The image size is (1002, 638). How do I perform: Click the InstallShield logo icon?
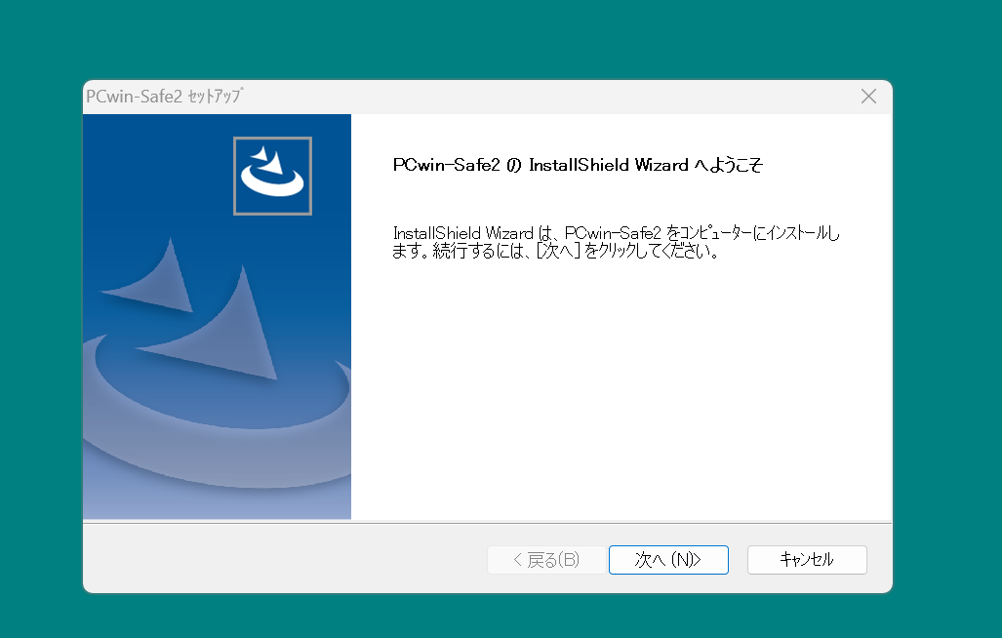pos(273,176)
